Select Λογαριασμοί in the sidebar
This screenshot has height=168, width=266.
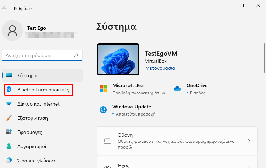(x=42, y=146)
